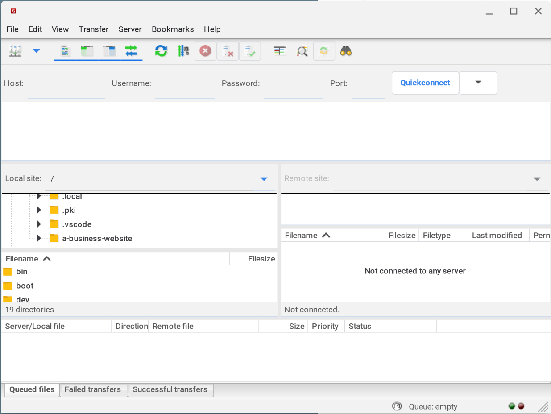Click the synchronized browsing icon

tap(324, 51)
